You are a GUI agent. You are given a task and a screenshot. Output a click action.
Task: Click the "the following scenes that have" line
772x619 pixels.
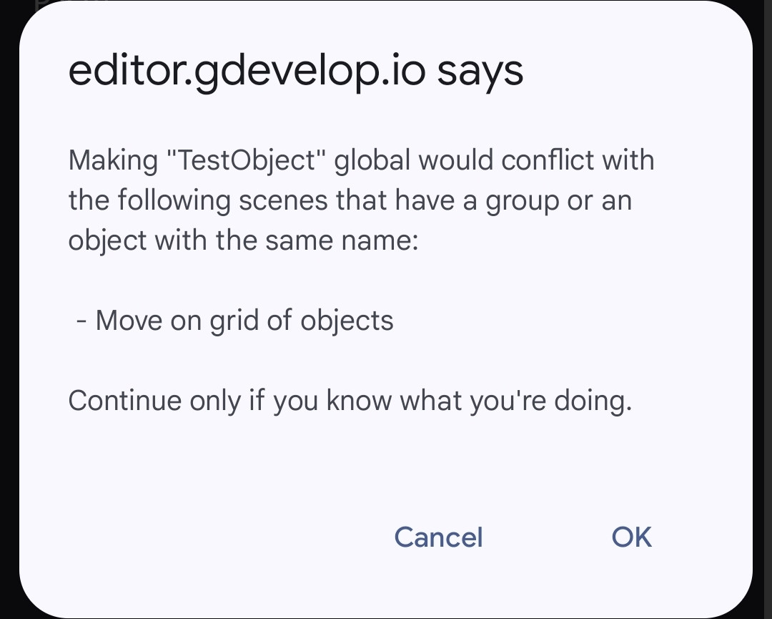(x=350, y=200)
